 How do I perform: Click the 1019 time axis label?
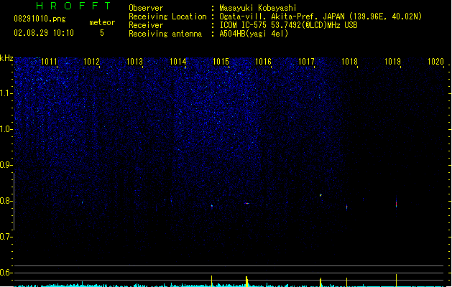tap(392, 62)
